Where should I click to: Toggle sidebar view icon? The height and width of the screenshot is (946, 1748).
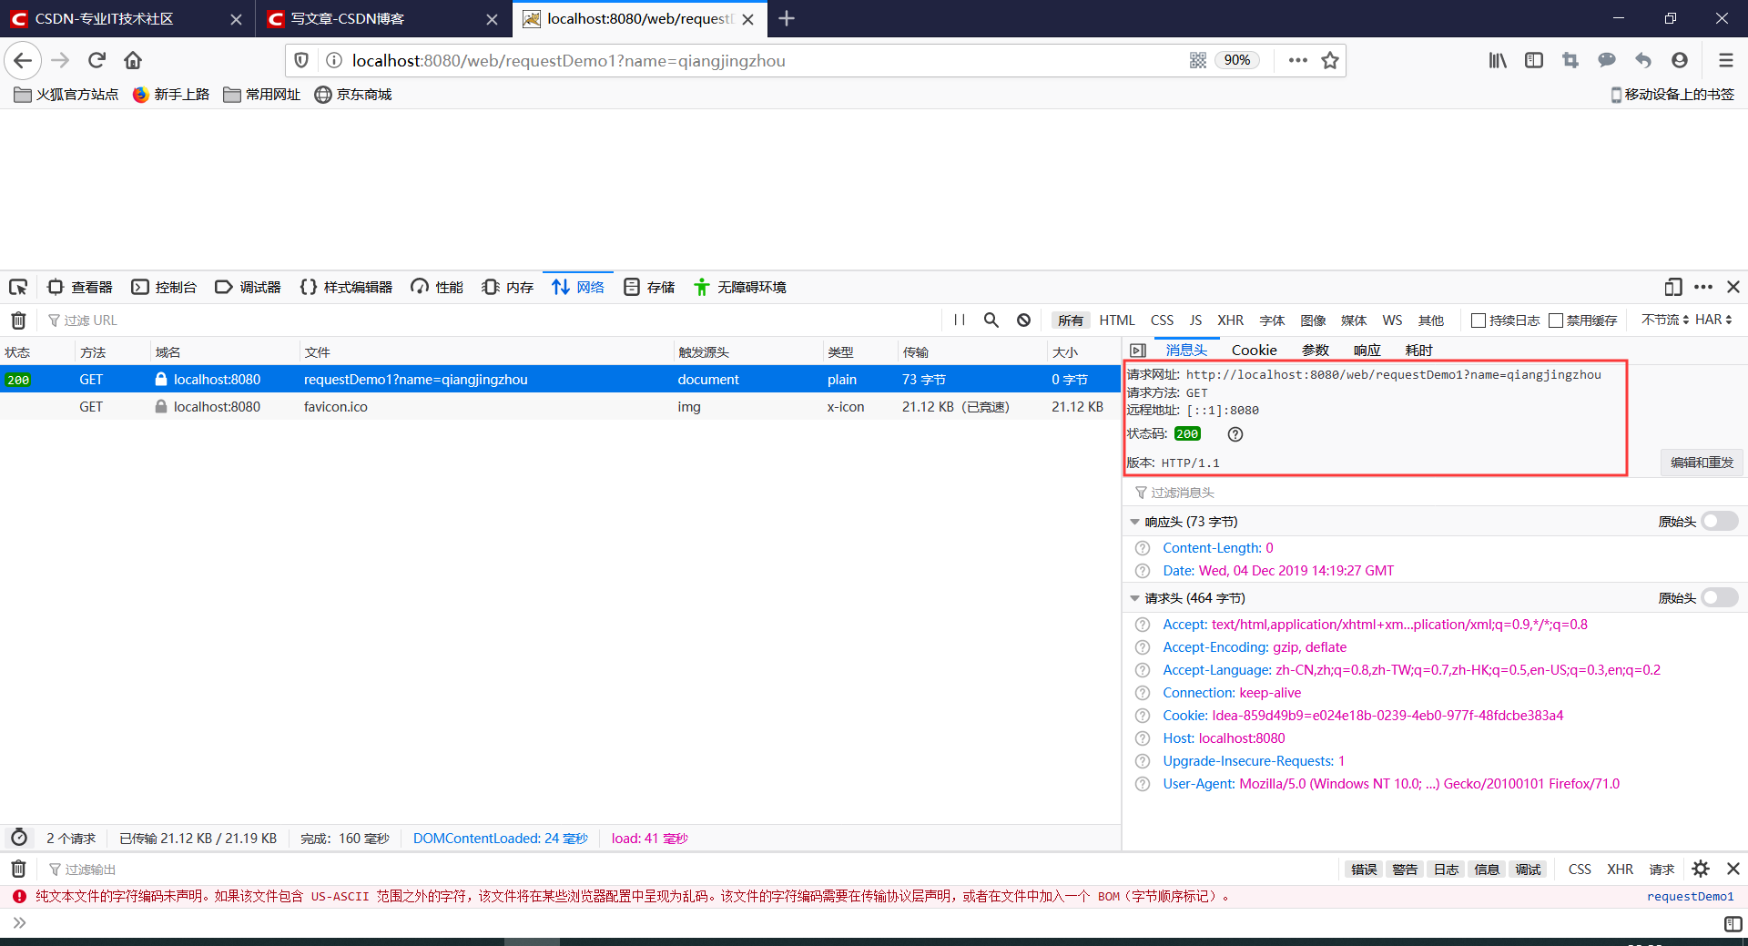click(1534, 60)
